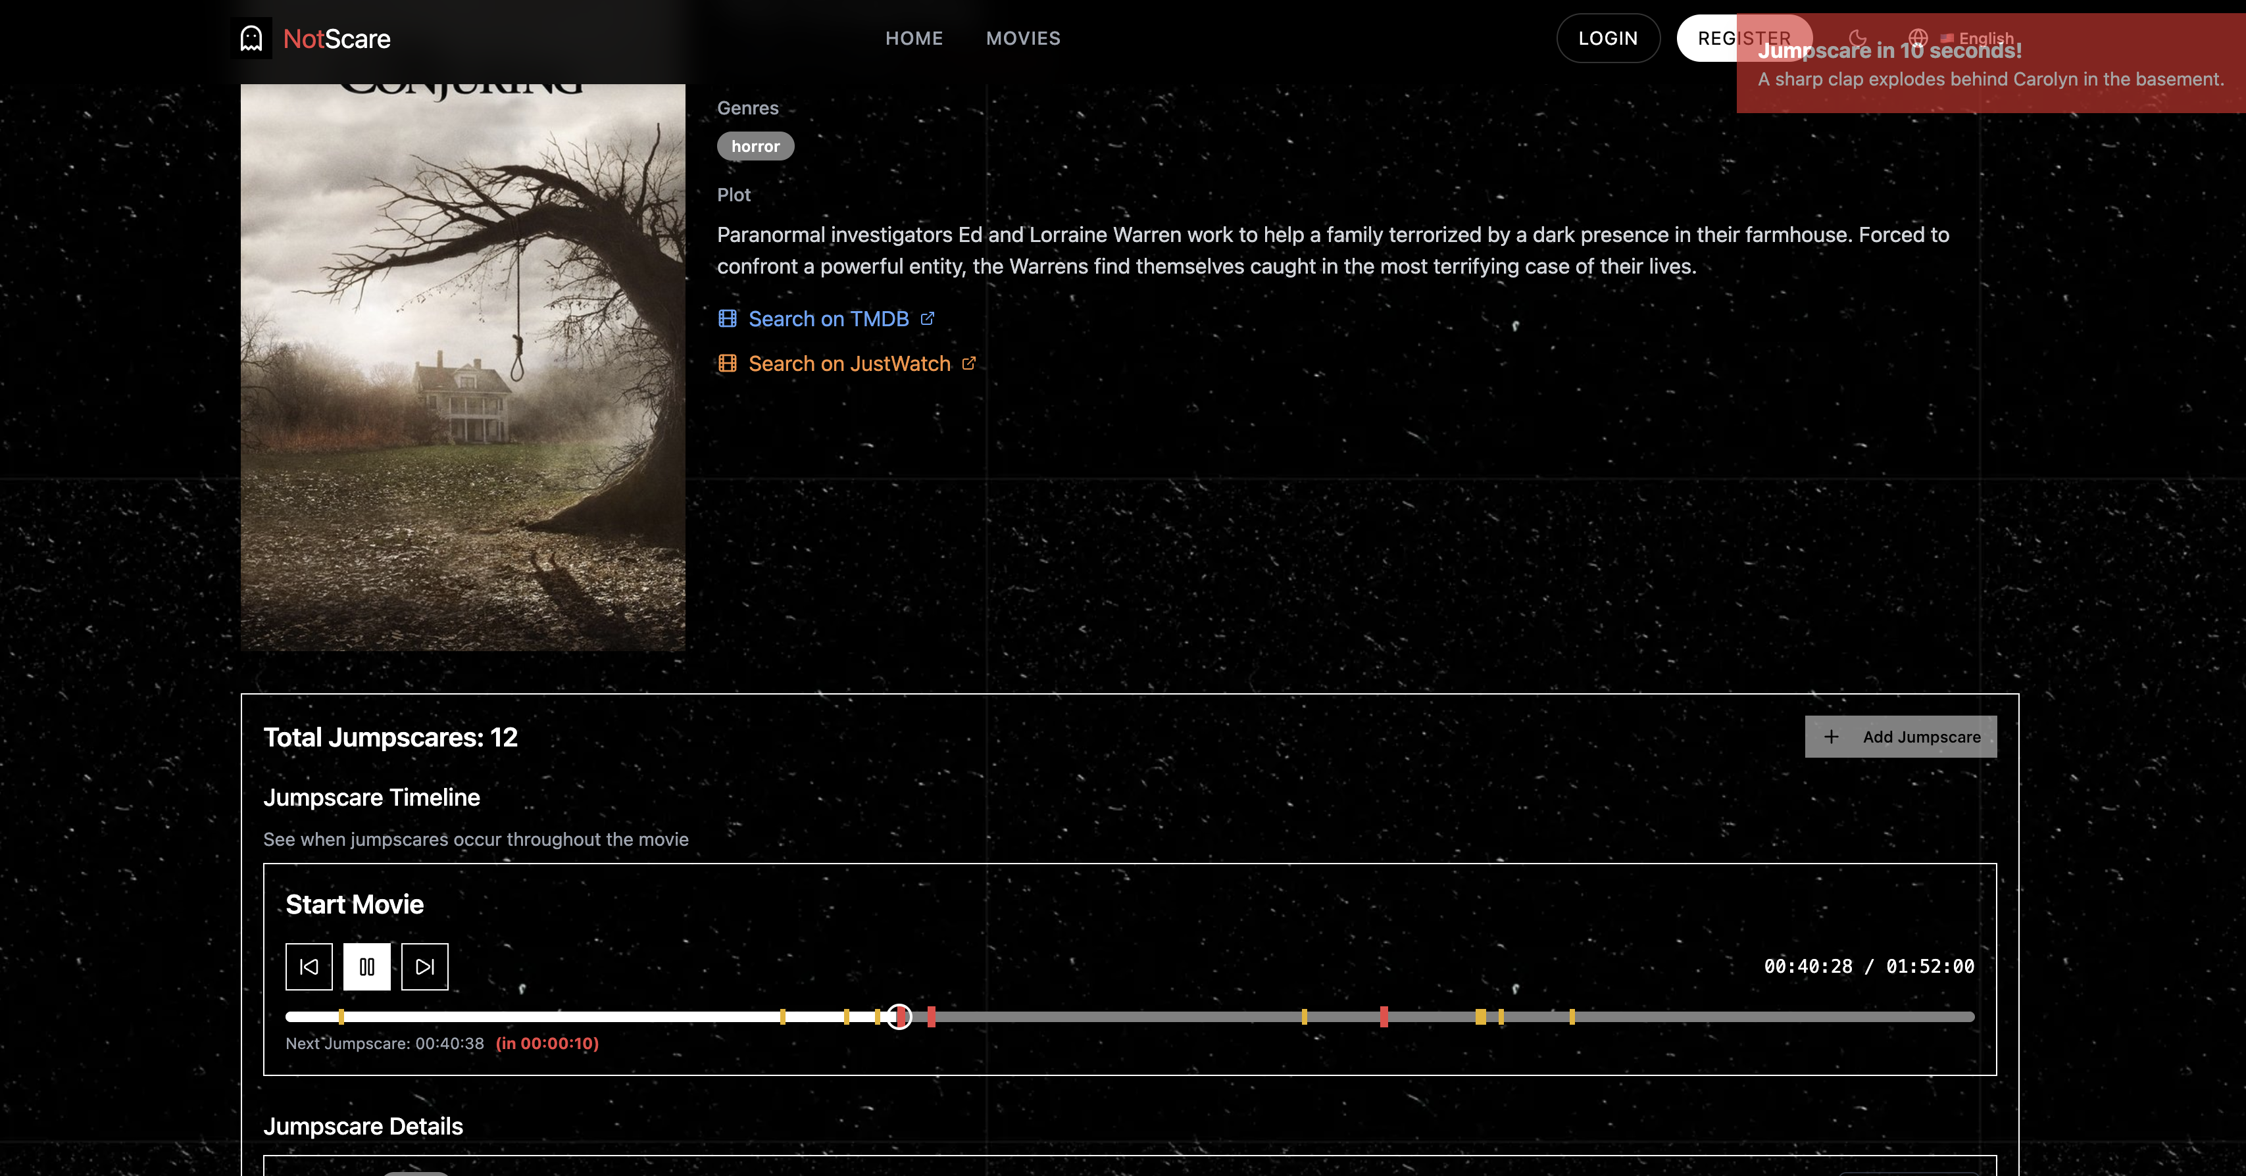Click the 'Jumpscare Timeline' heading
Image resolution: width=2246 pixels, height=1176 pixels.
click(372, 796)
